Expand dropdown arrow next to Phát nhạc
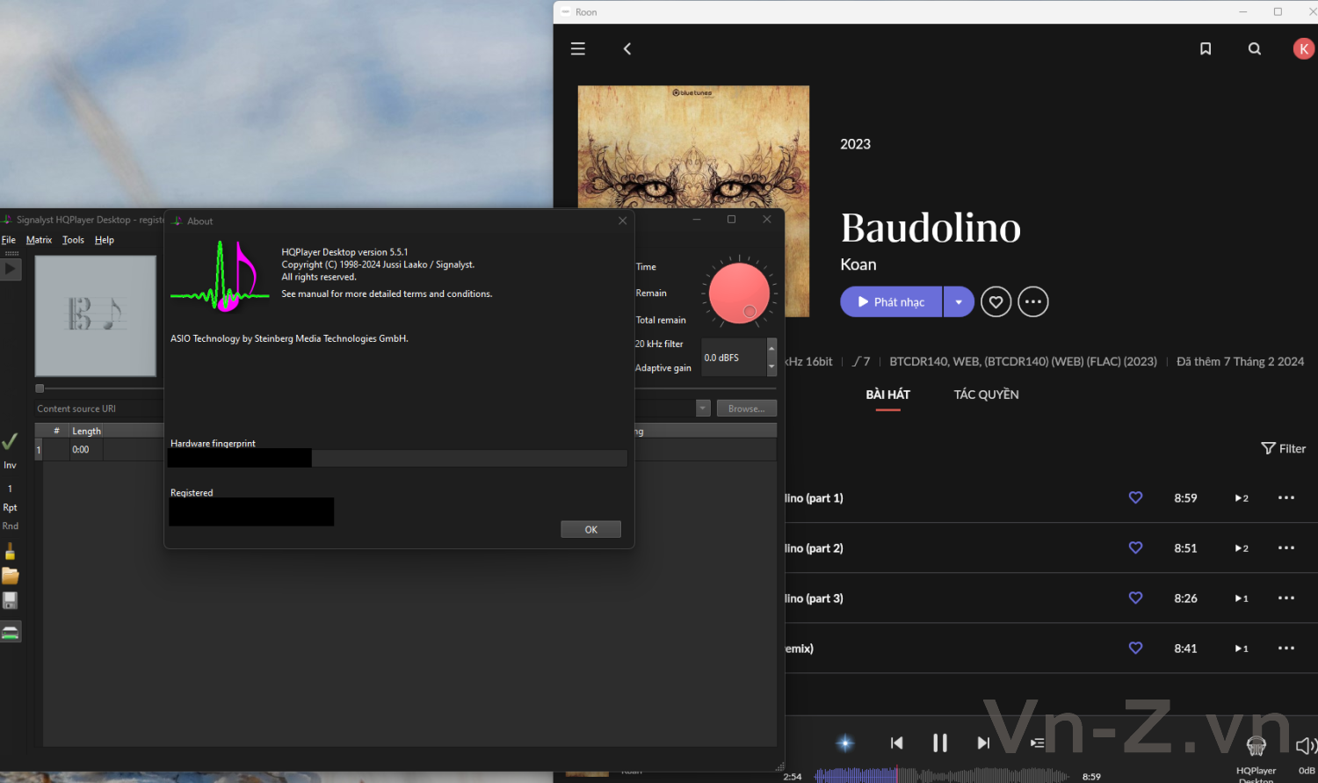Viewport: 1318px width, 783px height. point(959,302)
